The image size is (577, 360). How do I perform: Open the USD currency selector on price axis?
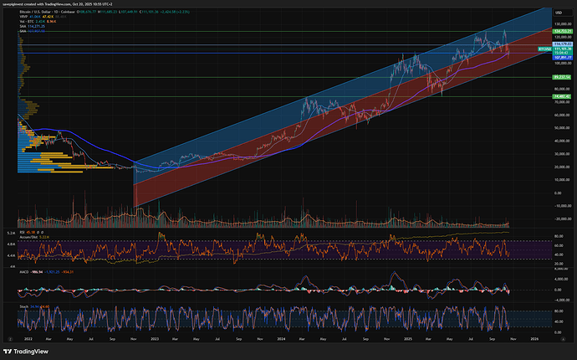click(x=556, y=14)
